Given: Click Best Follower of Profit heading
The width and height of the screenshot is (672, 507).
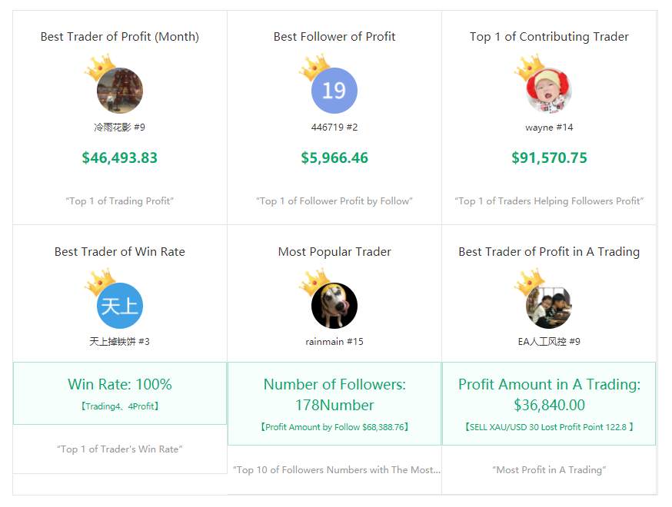Looking at the screenshot, I should pyautogui.click(x=334, y=36).
